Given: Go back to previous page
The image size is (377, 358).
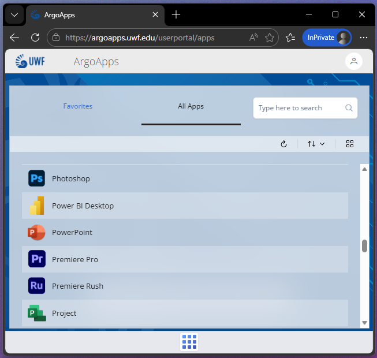Looking at the screenshot, I should pos(14,38).
